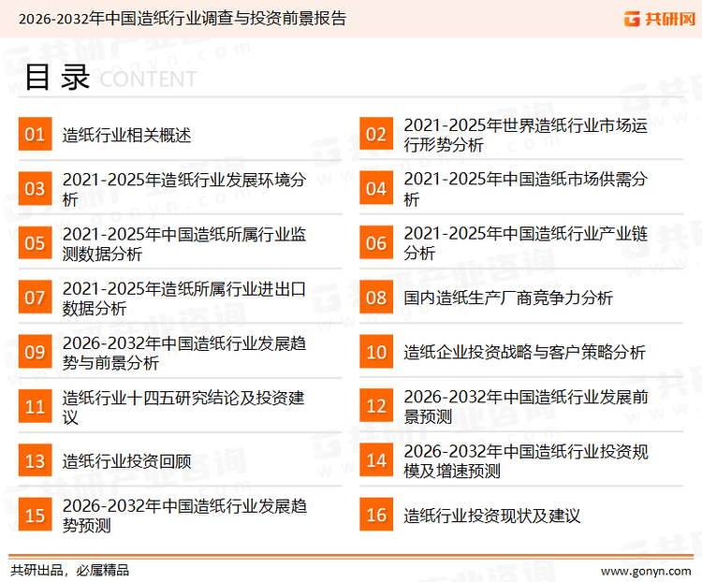702x582 pixels.
Task: Open 造纸行业投资回顾 chapter
Action: coord(126,460)
